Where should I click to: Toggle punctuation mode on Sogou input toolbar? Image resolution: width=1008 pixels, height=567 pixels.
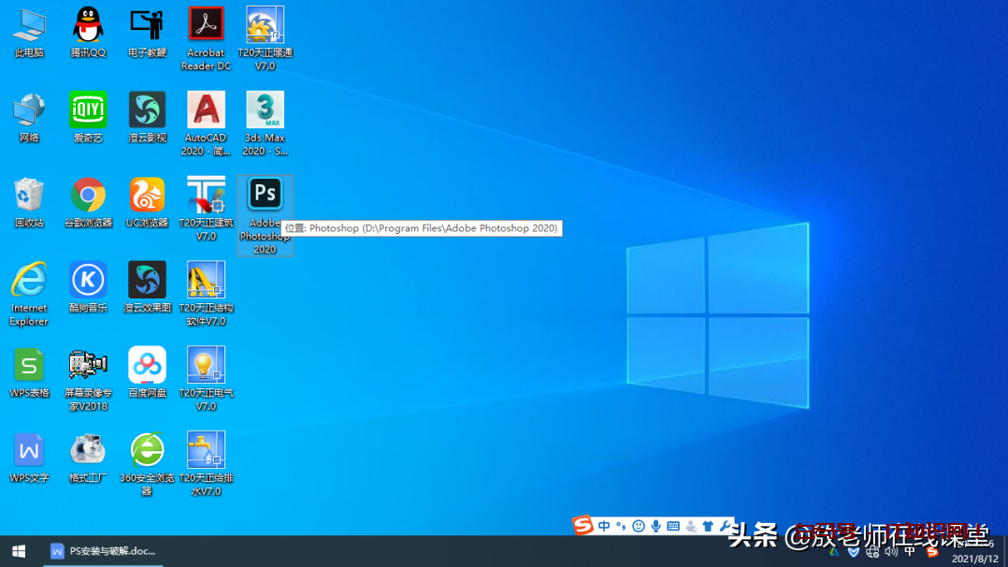click(620, 526)
